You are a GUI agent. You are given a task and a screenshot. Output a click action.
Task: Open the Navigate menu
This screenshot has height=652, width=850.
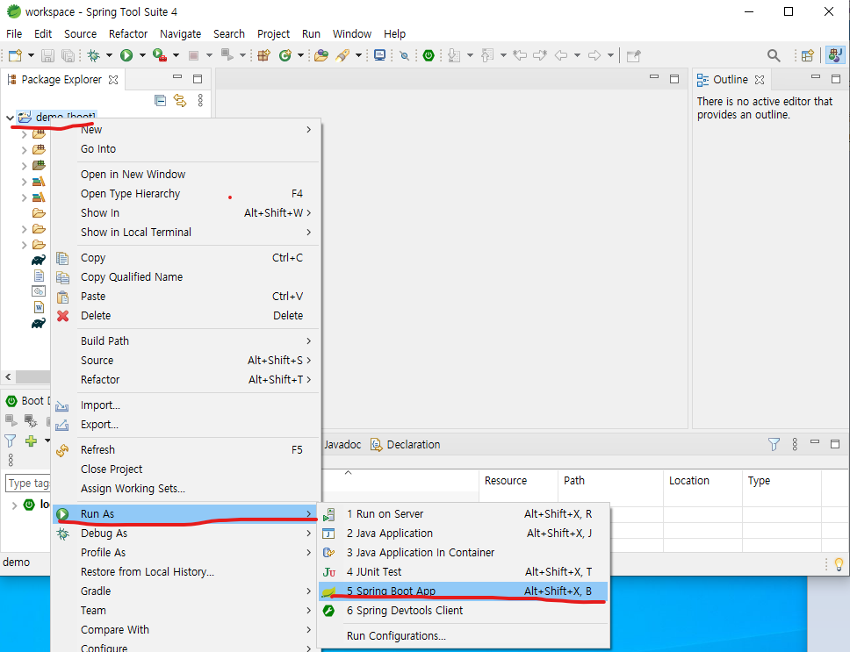pyautogui.click(x=181, y=33)
